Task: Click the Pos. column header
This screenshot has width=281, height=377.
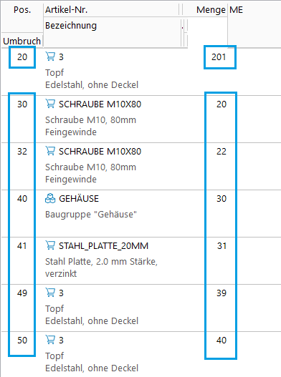Action: click(22, 10)
